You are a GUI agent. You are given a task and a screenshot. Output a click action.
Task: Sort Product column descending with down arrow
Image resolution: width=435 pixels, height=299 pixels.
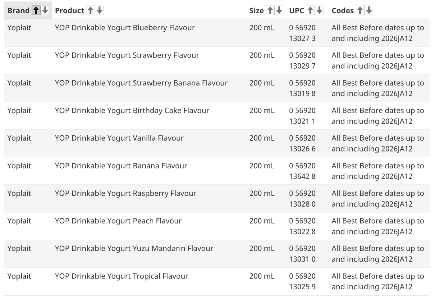99,10
